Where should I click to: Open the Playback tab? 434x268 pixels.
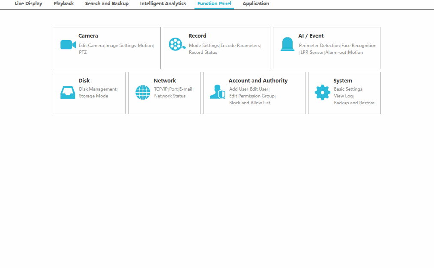tap(63, 4)
